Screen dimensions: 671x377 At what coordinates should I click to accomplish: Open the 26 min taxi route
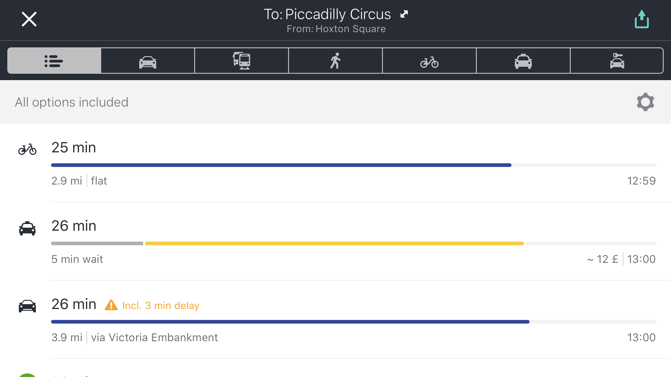[x=335, y=241]
